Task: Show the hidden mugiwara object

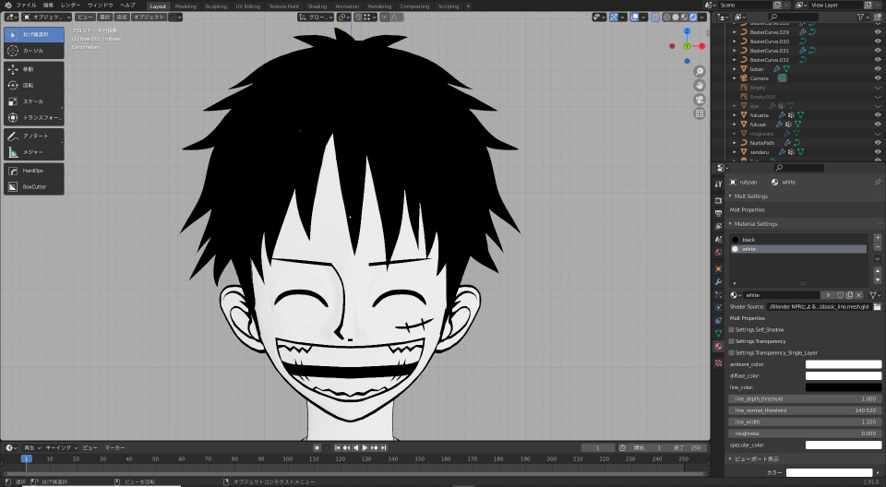Action: 878,134
